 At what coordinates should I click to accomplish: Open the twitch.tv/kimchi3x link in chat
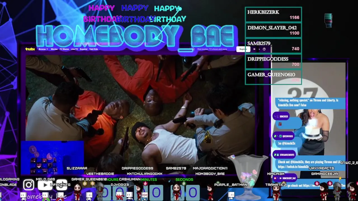click(x=293, y=167)
